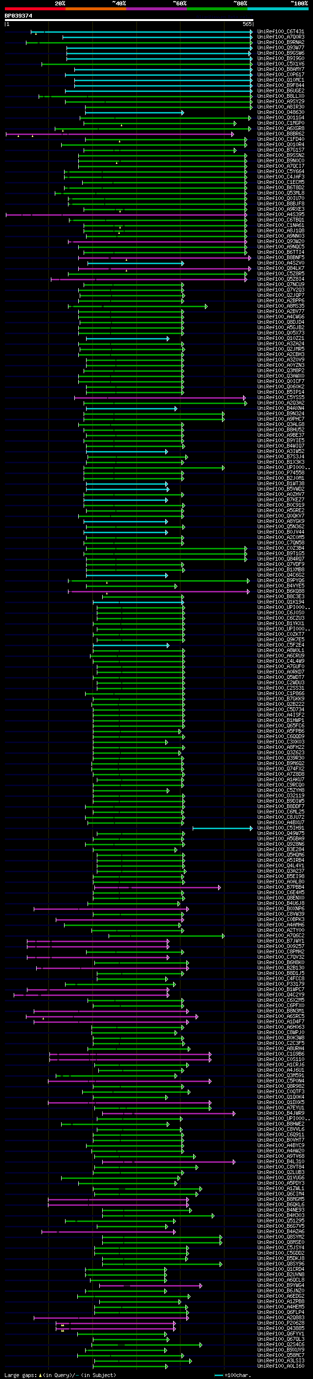Viewport: 313px width, 1379px height.
Task: Pick hit UniRef100_Q65FC6
Action: [x=281, y=726]
